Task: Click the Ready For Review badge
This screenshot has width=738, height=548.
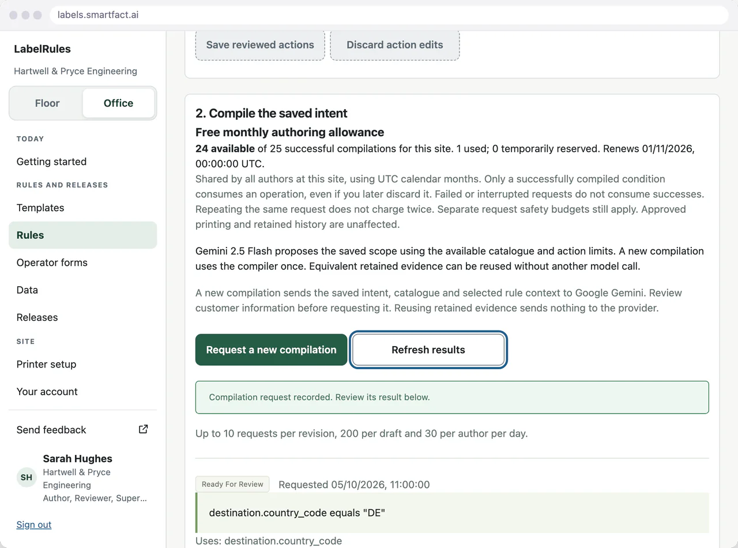Action: coord(232,484)
